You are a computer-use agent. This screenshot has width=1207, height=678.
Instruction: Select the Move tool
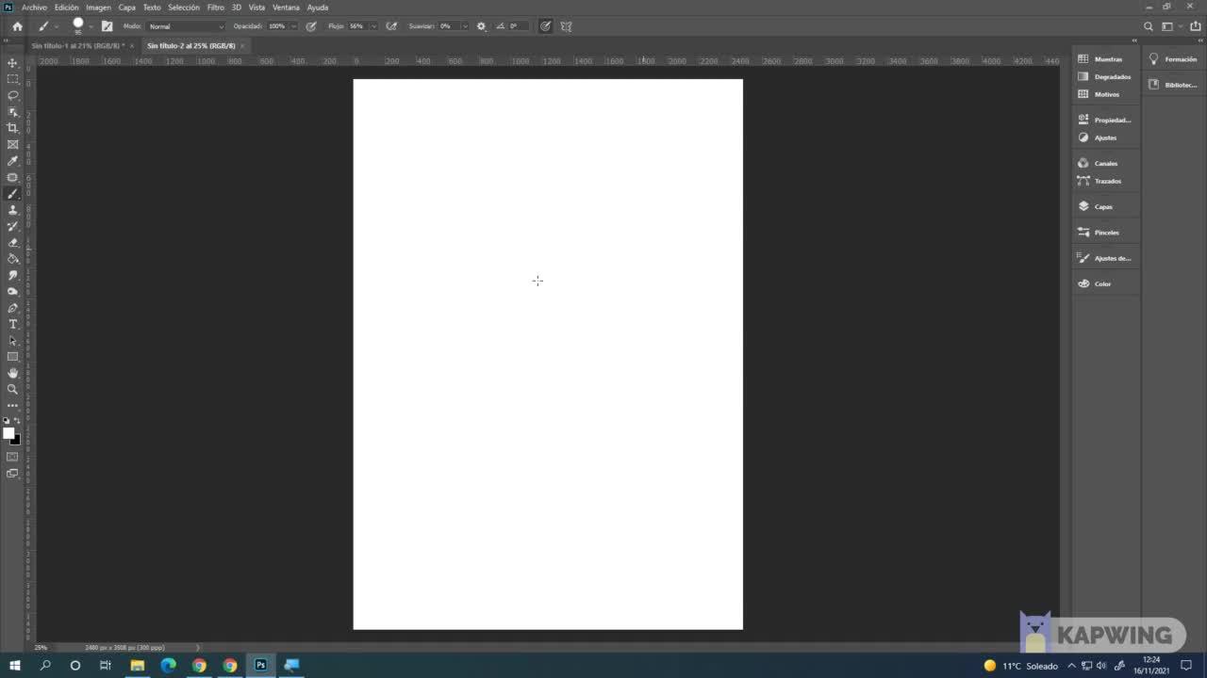point(12,63)
